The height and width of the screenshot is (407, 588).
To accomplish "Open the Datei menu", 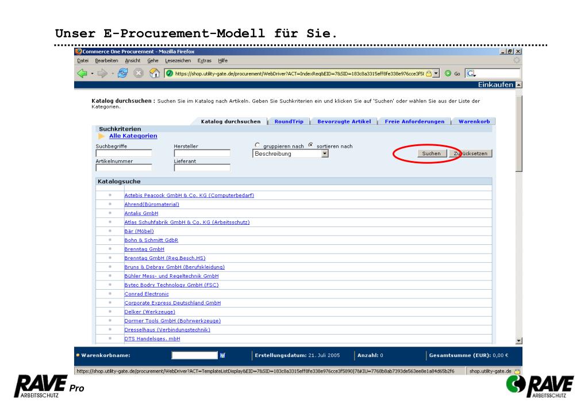I will [x=83, y=61].
